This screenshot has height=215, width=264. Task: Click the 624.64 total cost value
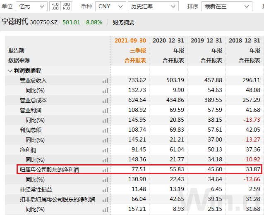pyautogui.click(x=137, y=100)
